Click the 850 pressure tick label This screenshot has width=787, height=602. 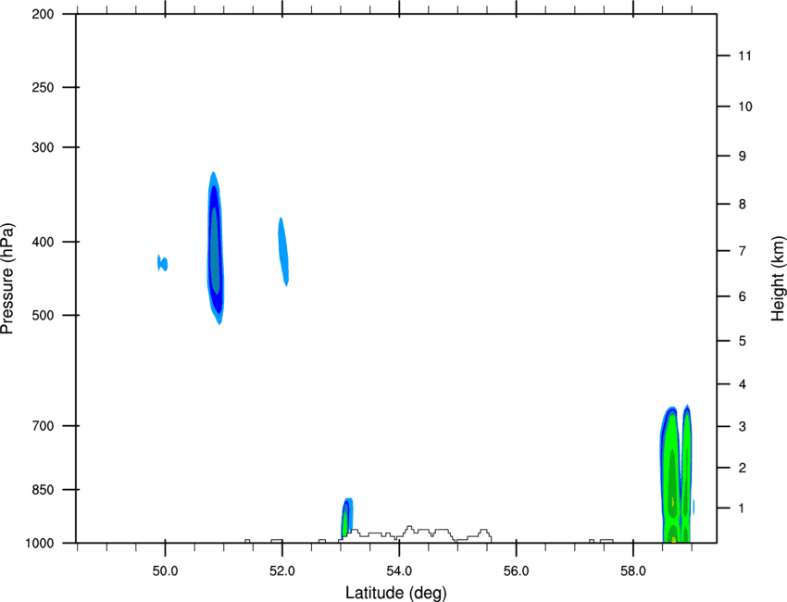click(44, 490)
